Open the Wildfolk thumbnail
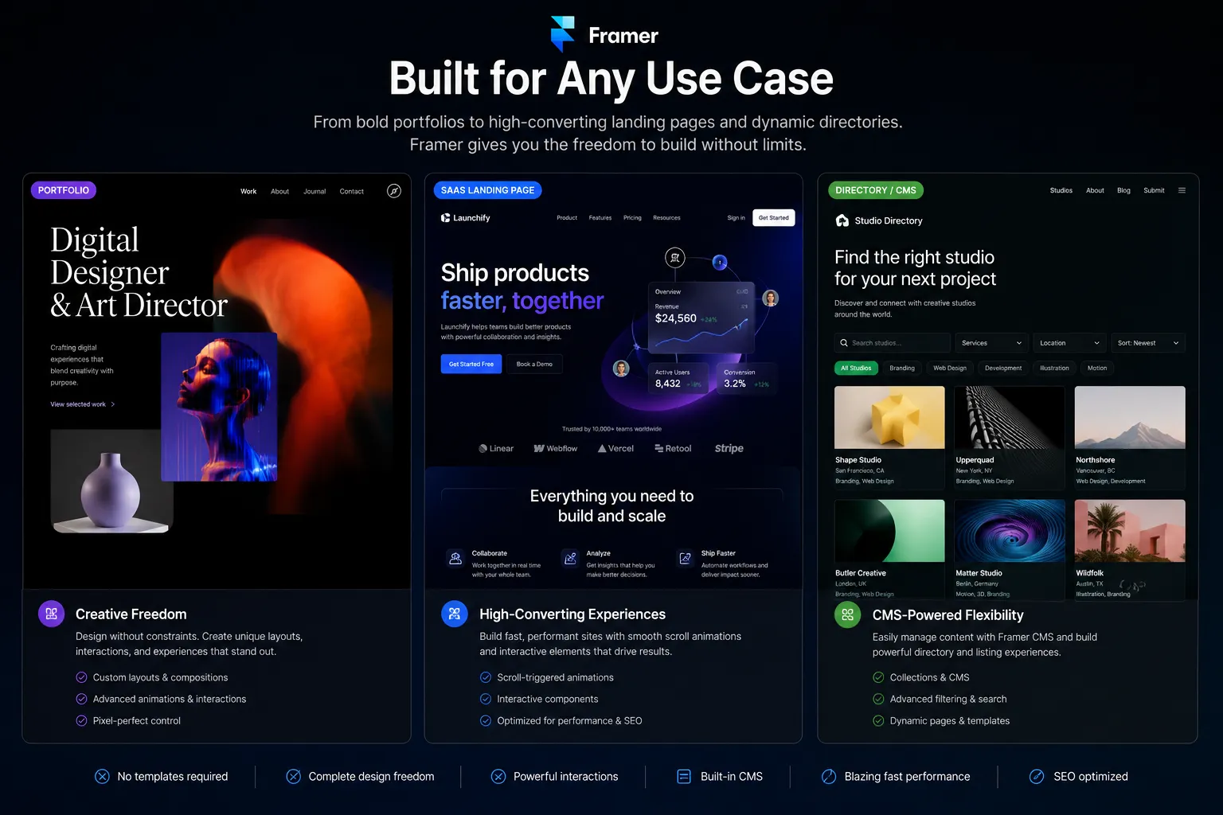 [1130, 531]
